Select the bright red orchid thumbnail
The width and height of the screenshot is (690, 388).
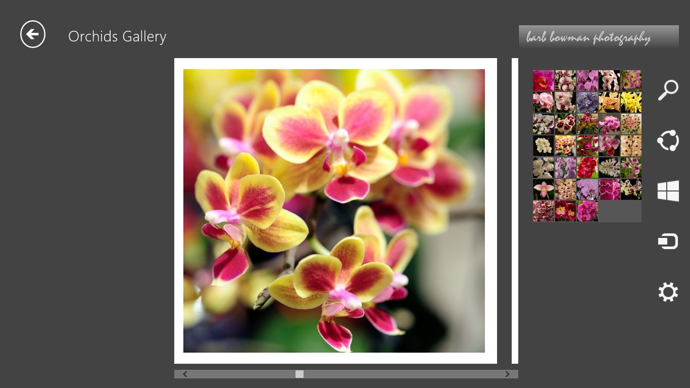587,167
